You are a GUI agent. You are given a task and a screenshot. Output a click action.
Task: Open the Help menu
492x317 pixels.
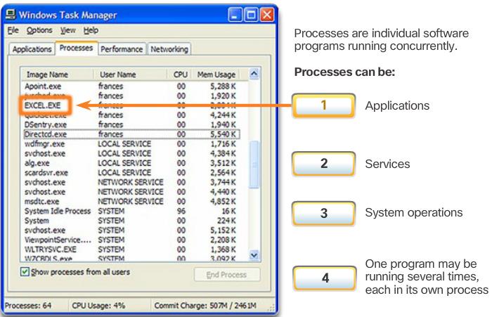coord(91,31)
